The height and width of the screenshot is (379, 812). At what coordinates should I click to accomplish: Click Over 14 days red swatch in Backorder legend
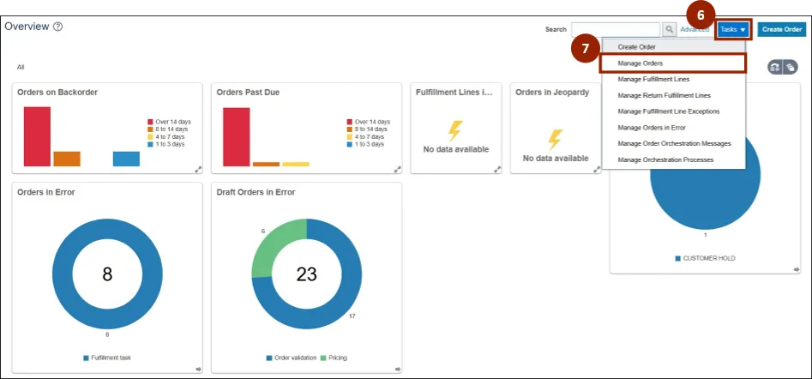(x=150, y=123)
